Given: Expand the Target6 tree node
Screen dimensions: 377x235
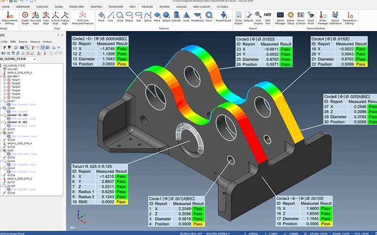Looking at the screenshot, I should coord(5,97).
